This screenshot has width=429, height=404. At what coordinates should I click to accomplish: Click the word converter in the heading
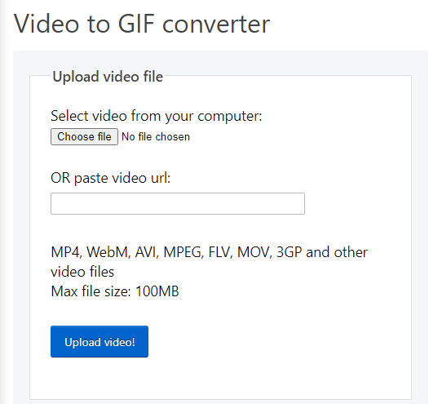point(216,24)
